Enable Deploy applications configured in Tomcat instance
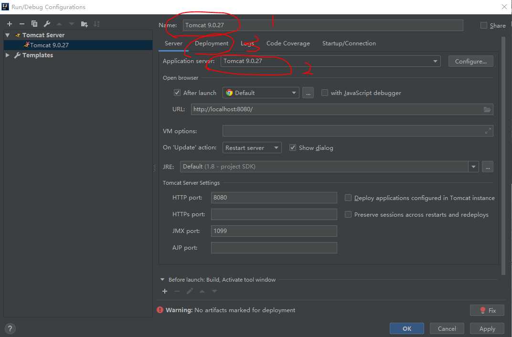Screen dimensions: 512x337 pyautogui.click(x=348, y=198)
